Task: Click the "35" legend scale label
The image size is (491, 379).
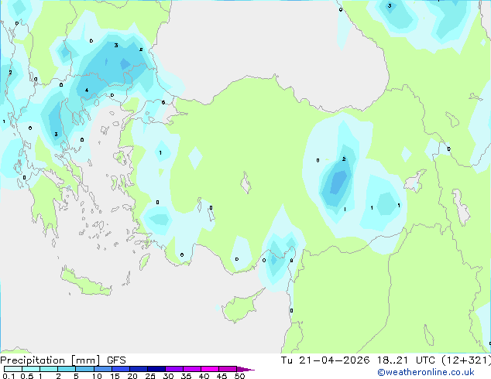Action: click(186, 376)
